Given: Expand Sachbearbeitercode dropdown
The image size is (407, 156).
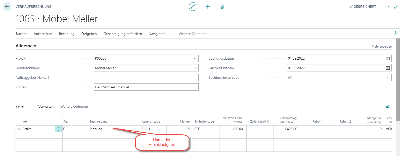Looking at the screenshot, I should [x=388, y=77].
